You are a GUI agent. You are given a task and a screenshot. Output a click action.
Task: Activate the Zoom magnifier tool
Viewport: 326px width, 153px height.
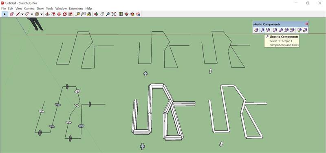pos(108,14)
